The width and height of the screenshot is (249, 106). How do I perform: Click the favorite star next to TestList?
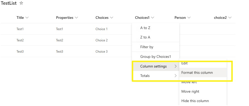click(21, 3)
